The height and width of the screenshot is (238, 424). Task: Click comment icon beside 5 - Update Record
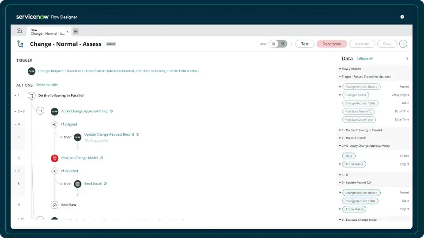click(x=369, y=182)
